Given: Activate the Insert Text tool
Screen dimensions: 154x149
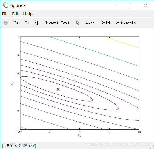Looking at the screenshot, I should tap(58, 23).
